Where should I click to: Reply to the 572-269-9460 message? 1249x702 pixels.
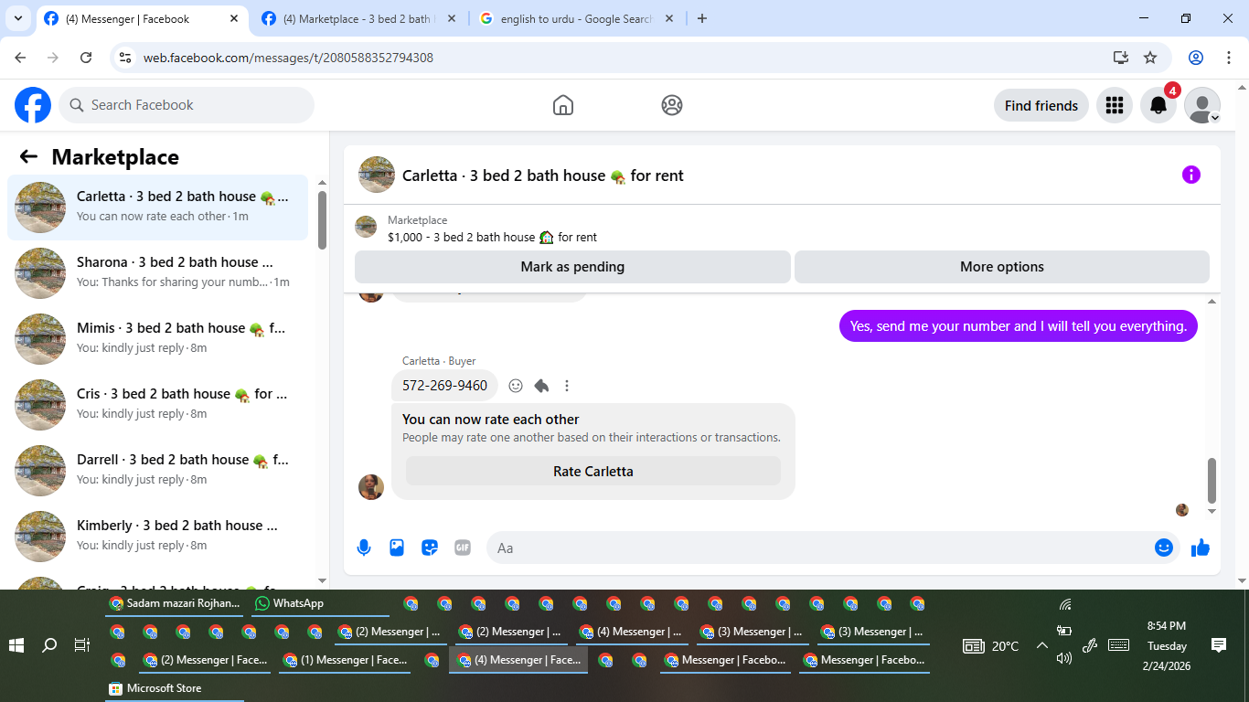541,386
